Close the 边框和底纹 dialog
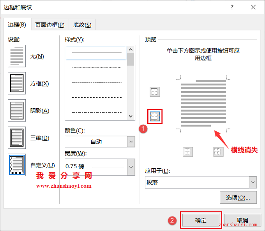Image resolution: width=265 pixels, height=231 pixels. 253,7
